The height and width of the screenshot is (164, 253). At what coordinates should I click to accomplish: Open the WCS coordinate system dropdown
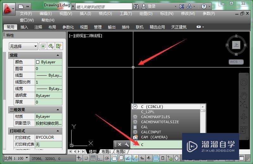pyautogui.click(x=236, y=62)
